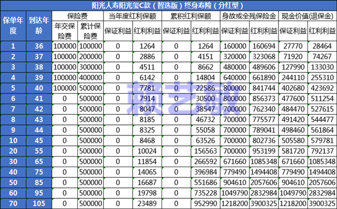Select the 8325 dividend cell
Viewport: 337px width, 209px height.
point(147,130)
